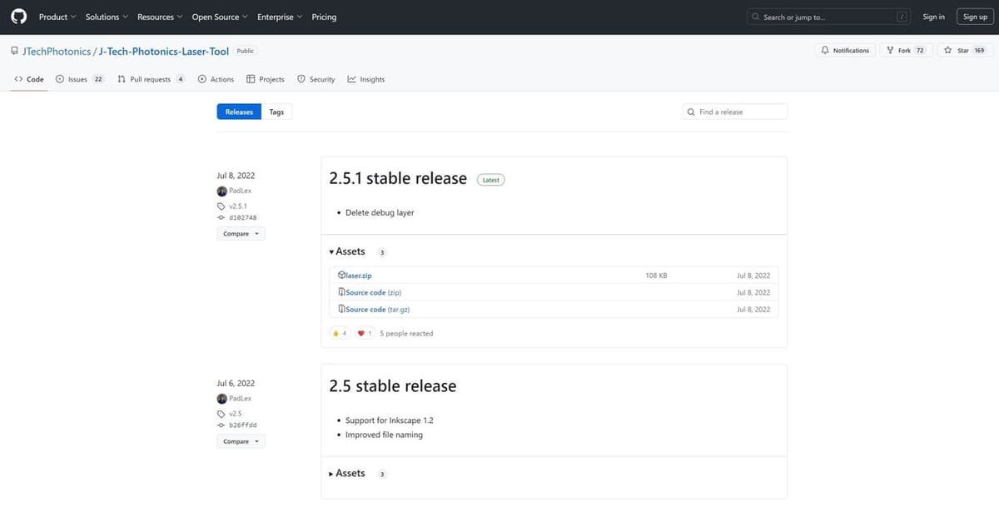Screen dimensions: 999x512
Task: Open PadLex profile under Jul 6, 2022
Action: (x=240, y=399)
